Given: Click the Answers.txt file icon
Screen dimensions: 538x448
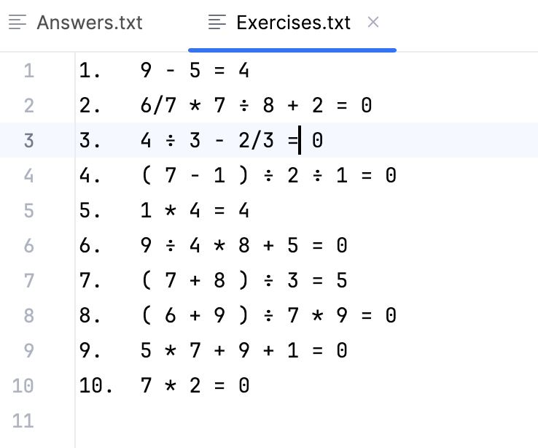Looking at the screenshot, I should (x=19, y=23).
